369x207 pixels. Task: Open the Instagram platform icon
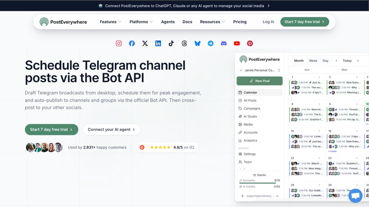point(119,43)
